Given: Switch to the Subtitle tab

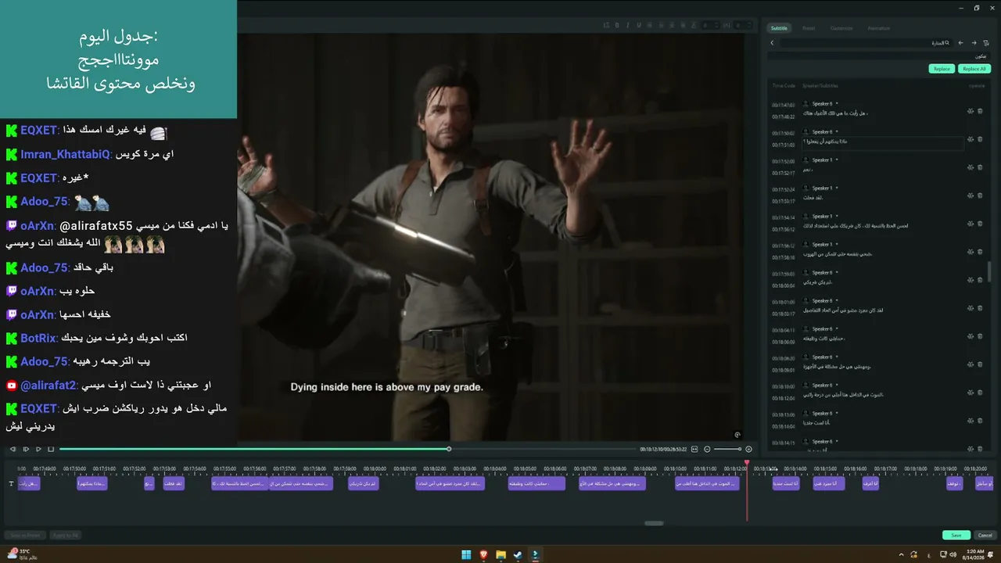Looking at the screenshot, I should coord(779,28).
